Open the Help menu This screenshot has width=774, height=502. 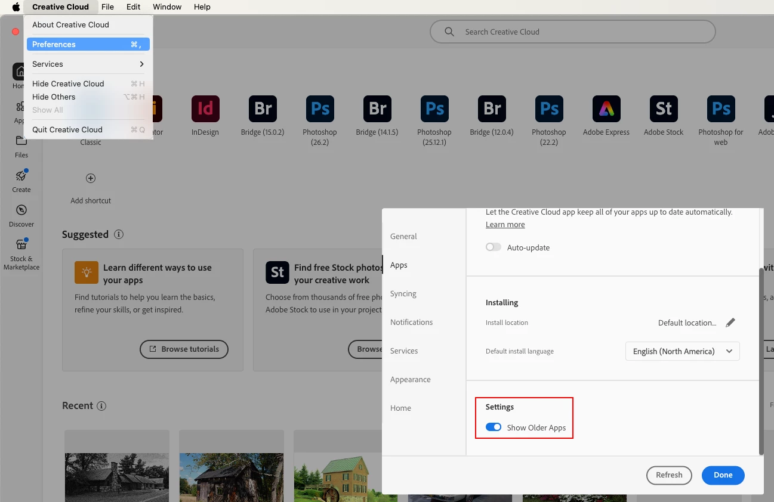pyautogui.click(x=202, y=7)
